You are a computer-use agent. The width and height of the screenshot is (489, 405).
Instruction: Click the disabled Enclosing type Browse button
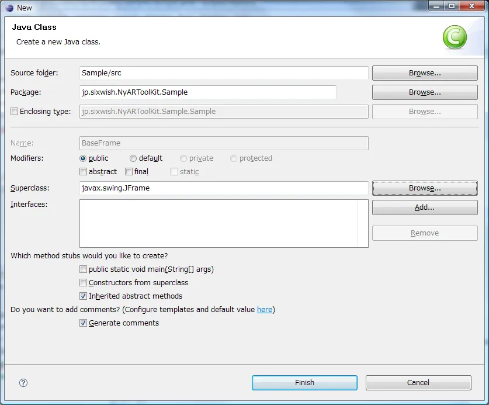[x=425, y=112]
